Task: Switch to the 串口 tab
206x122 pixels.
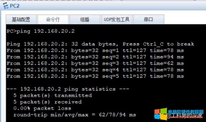Action: tap(149, 19)
